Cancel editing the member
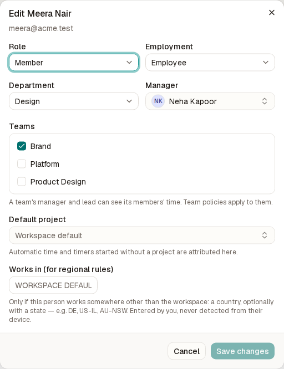Screen dimensions: 284x369 (186, 351)
